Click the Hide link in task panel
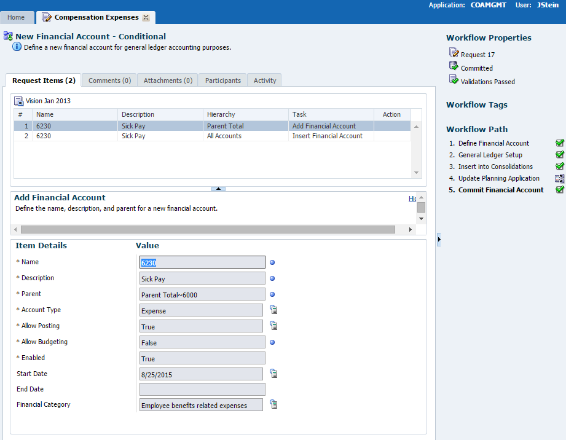 coord(412,198)
